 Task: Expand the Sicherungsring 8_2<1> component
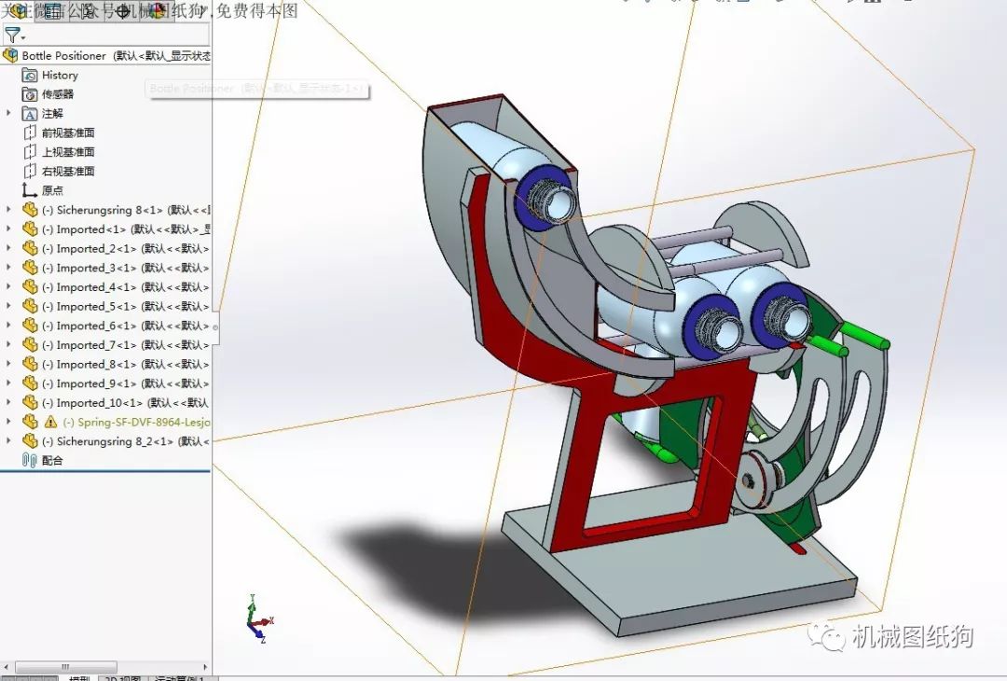click(8, 440)
